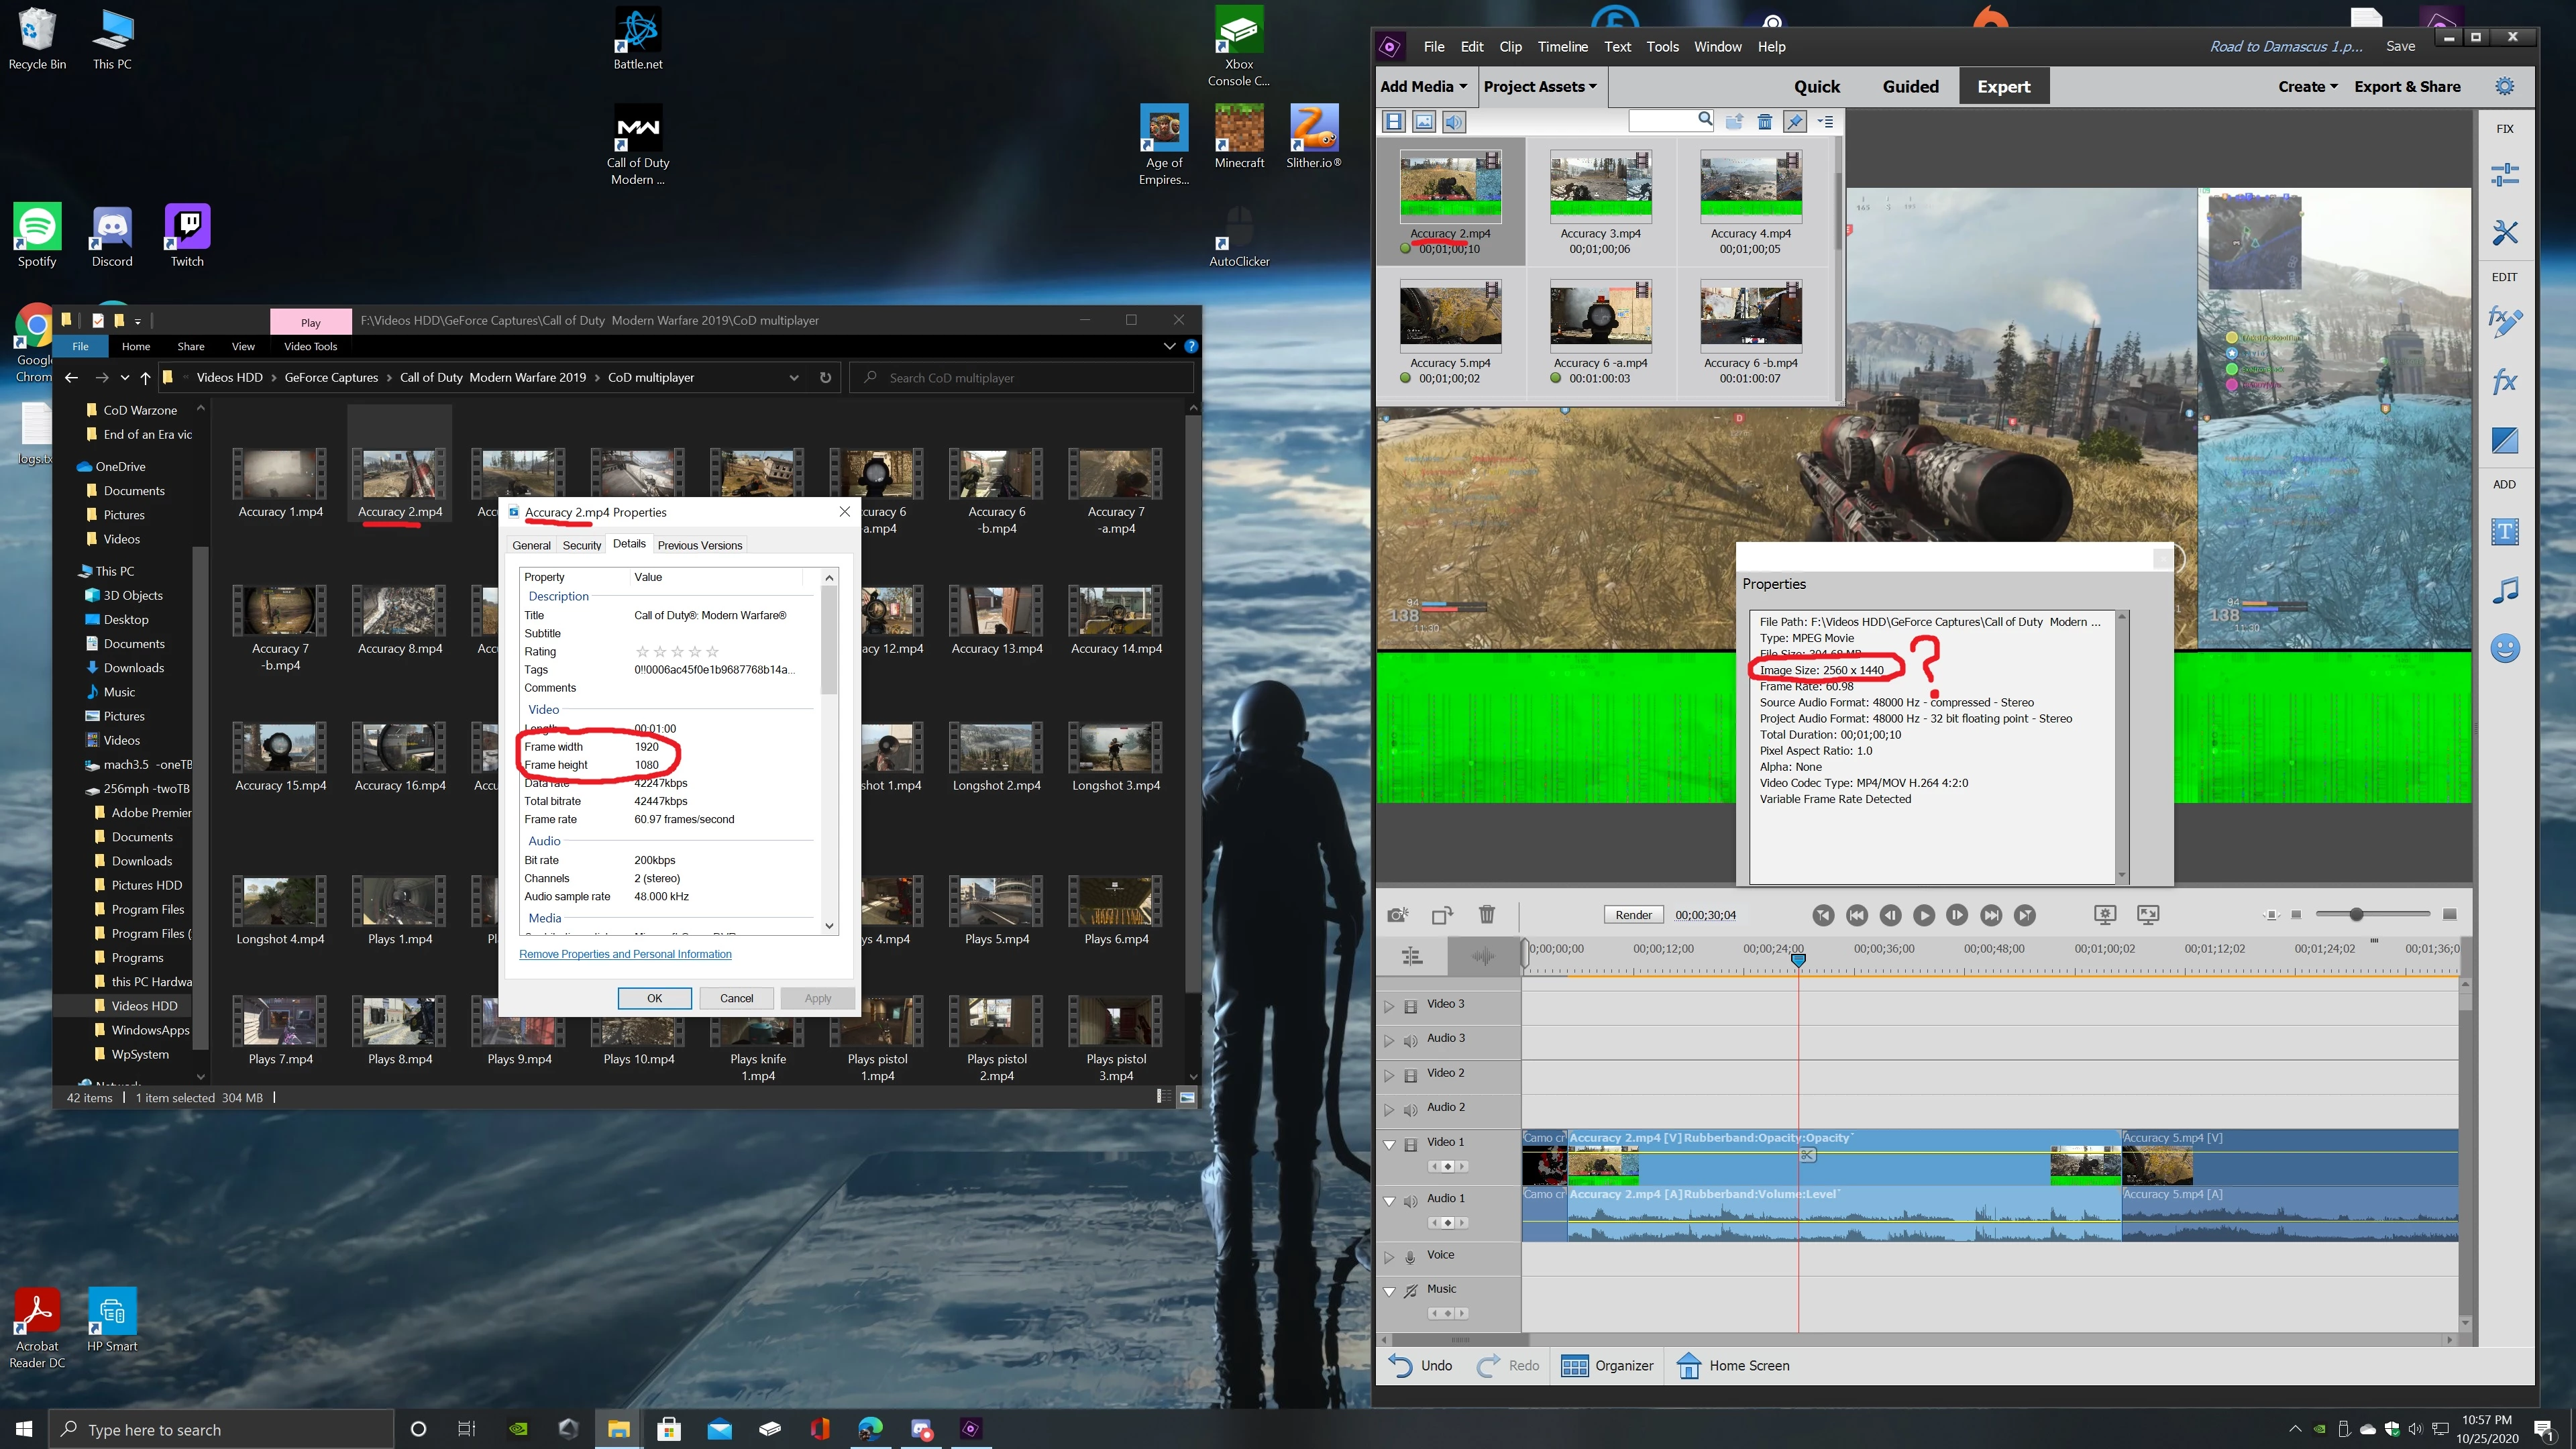This screenshot has height=1449, width=2576.
Task: Click Remove Properties and Personal Information link
Action: click(625, 954)
